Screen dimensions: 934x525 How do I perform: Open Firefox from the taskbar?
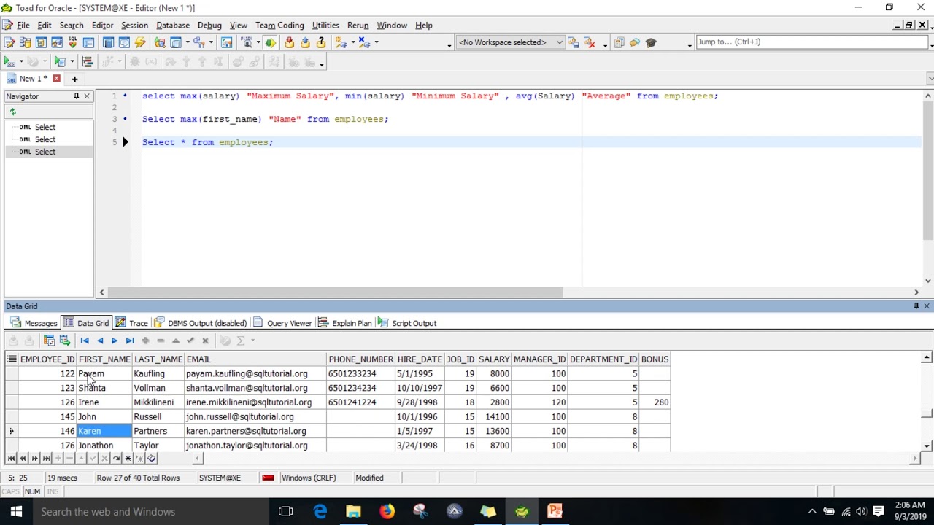(x=387, y=512)
